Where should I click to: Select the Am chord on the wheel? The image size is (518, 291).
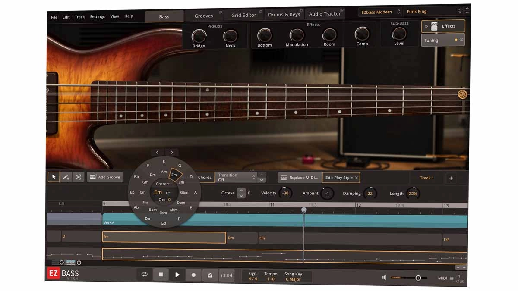click(164, 172)
